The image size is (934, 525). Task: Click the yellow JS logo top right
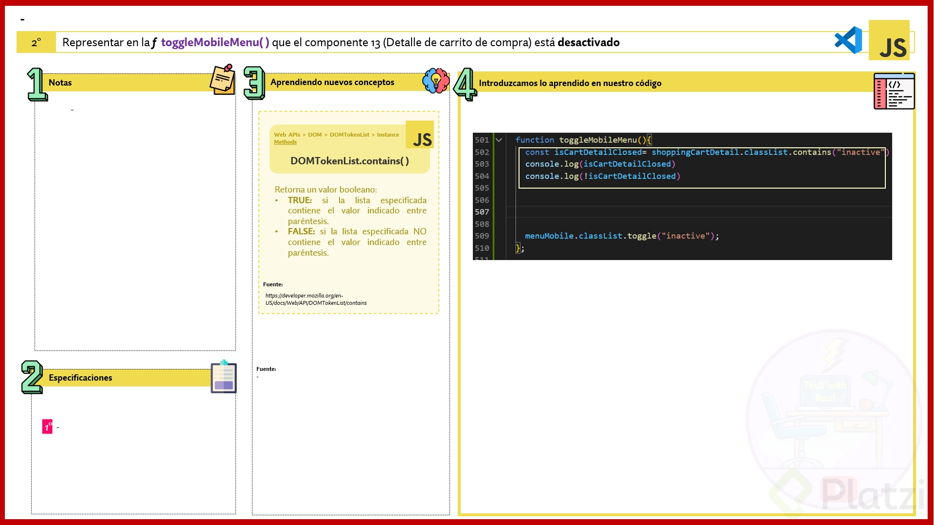pos(889,41)
